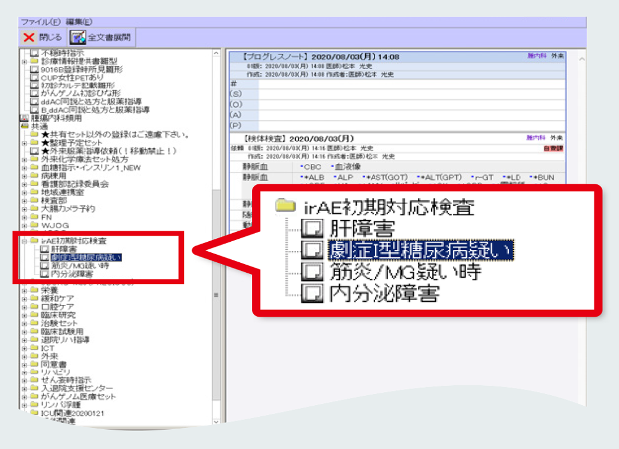This screenshot has width=619, height=449.
Task: Click the 検査部 folder icon
Action: pyautogui.click(x=34, y=200)
